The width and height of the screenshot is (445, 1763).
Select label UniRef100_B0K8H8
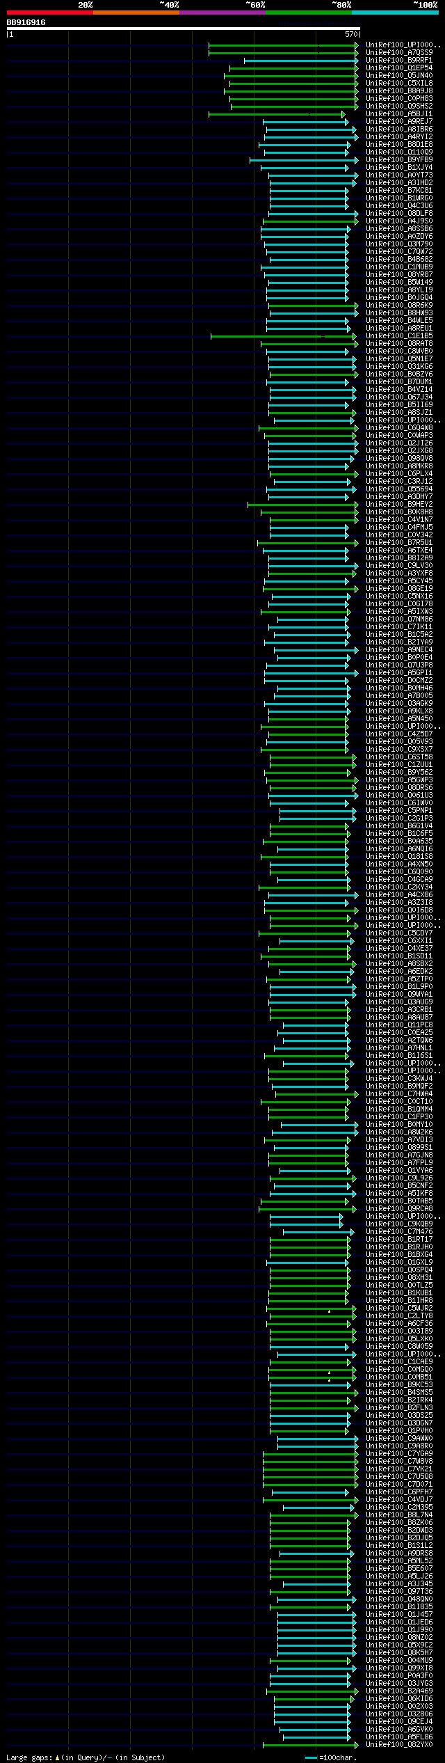[399, 512]
